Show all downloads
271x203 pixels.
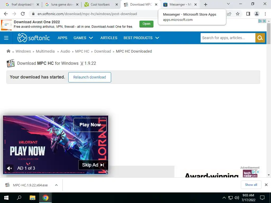[251, 185]
